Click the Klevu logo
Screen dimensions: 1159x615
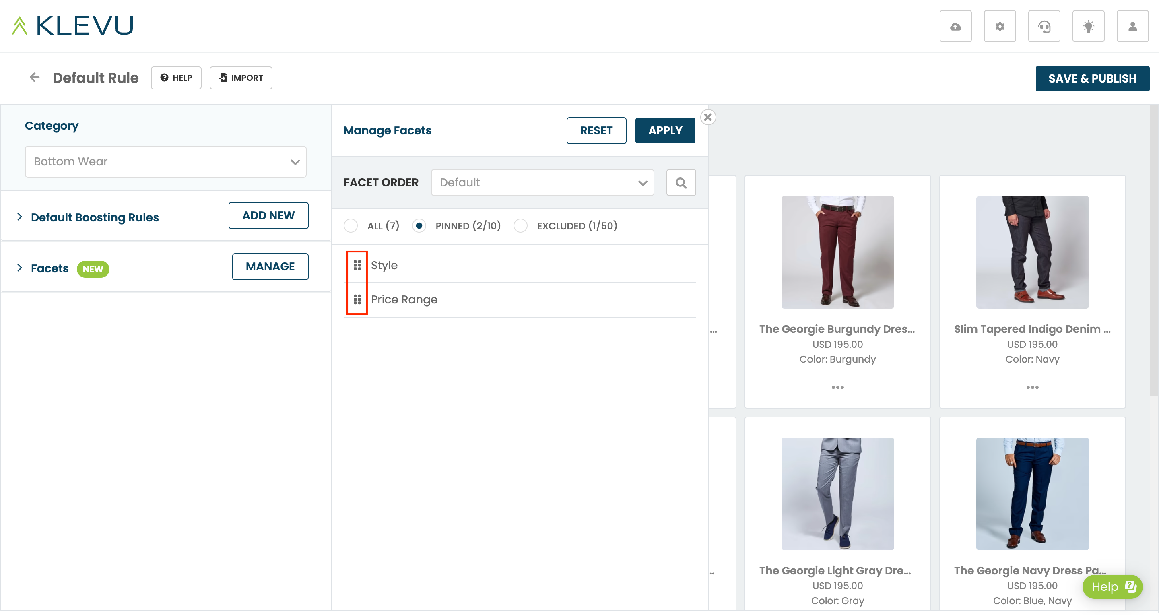(x=72, y=26)
